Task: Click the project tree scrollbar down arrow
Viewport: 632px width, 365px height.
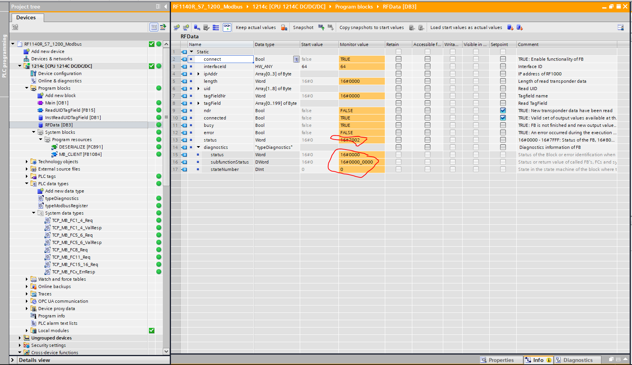Action: coord(166,351)
